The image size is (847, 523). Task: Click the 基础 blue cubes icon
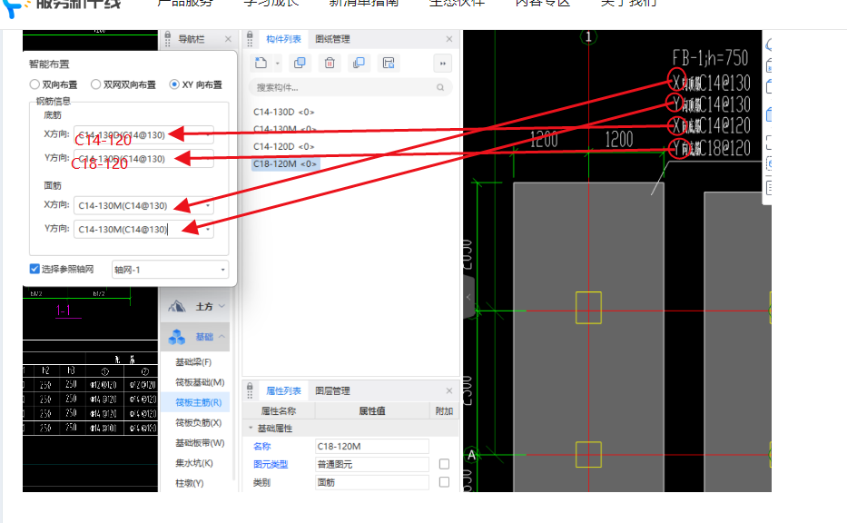(x=177, y=337)
